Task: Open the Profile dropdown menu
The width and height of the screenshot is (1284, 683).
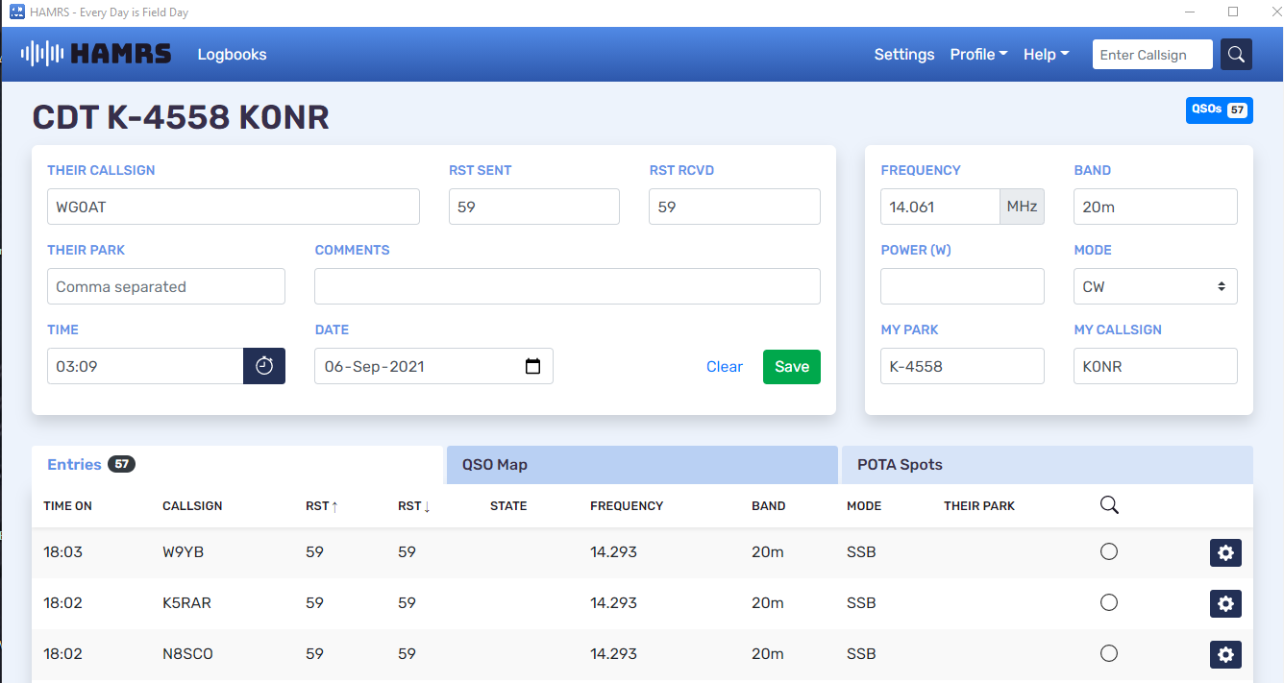Action: pyautogui.click(x=978, y=55)
